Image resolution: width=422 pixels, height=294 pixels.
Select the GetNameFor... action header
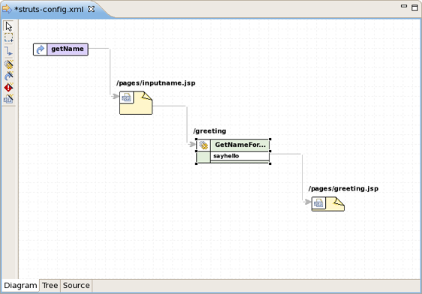click(240, 145)
